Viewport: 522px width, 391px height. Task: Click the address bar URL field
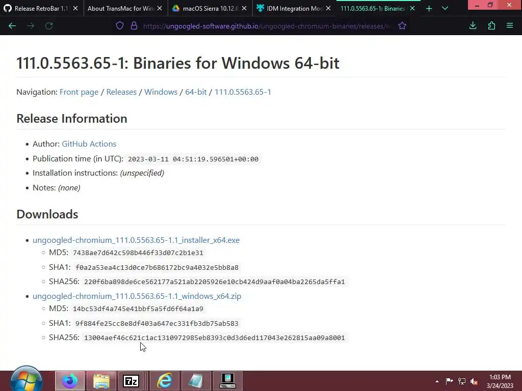pyautogui.click(x=266, y=26)
